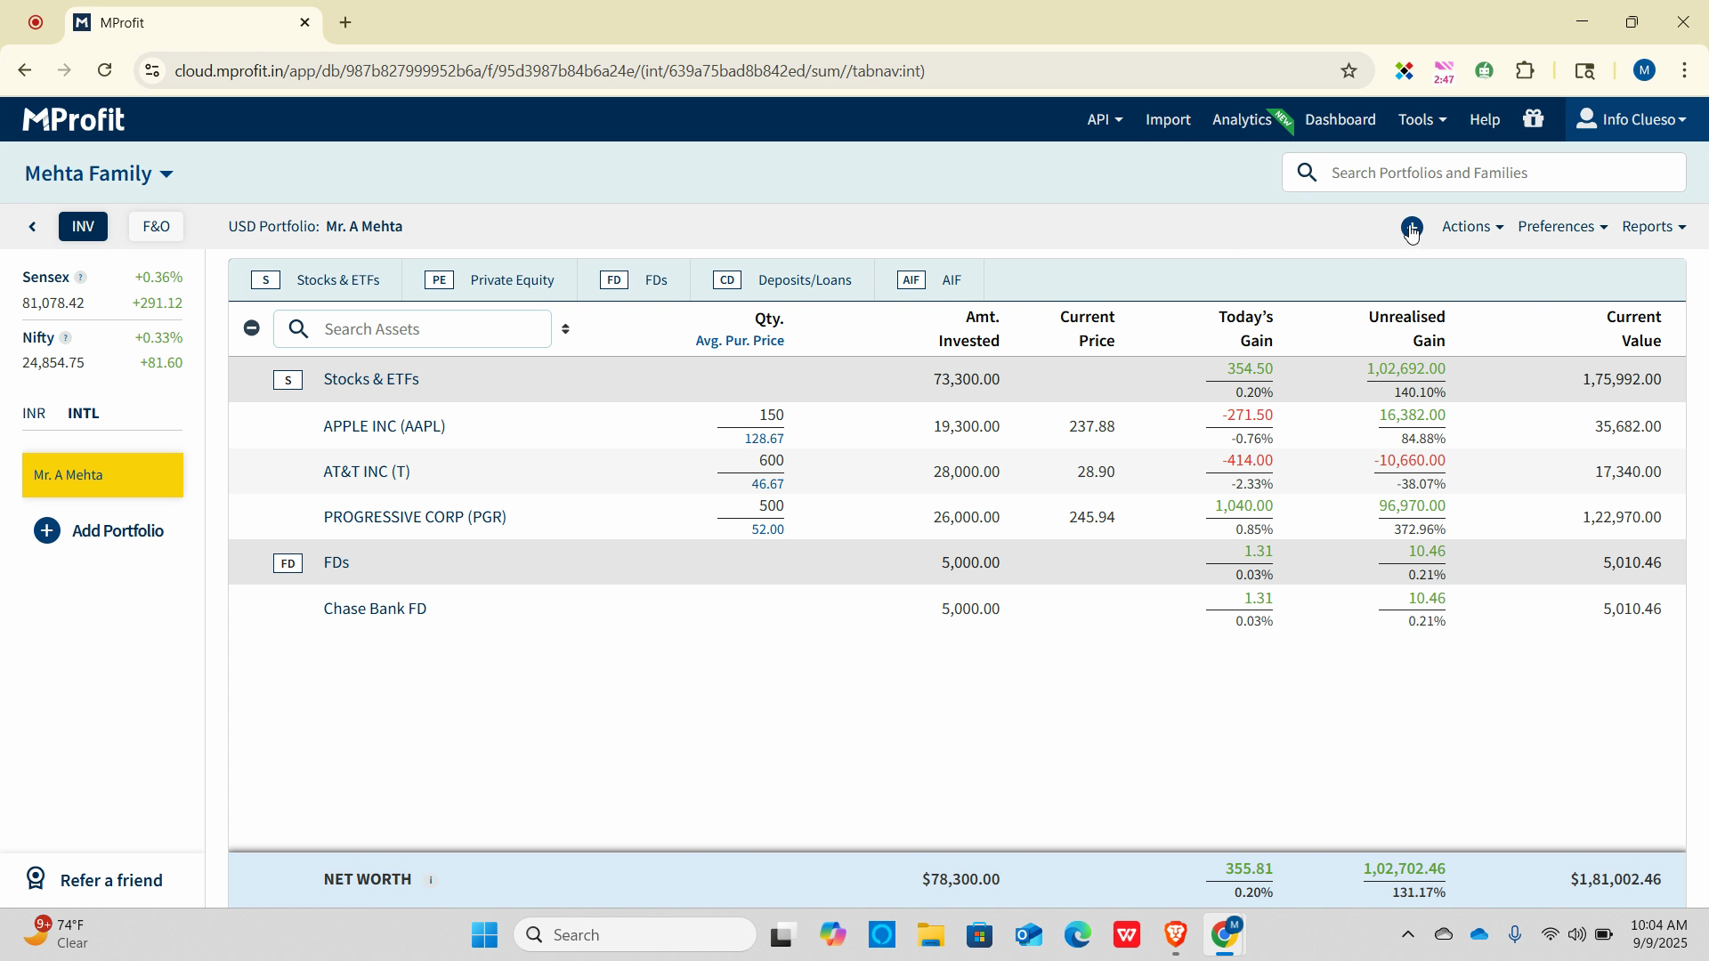1709x961 pixels.
Task: Click the Sensex help question mark icon
Action: point(80,278)
